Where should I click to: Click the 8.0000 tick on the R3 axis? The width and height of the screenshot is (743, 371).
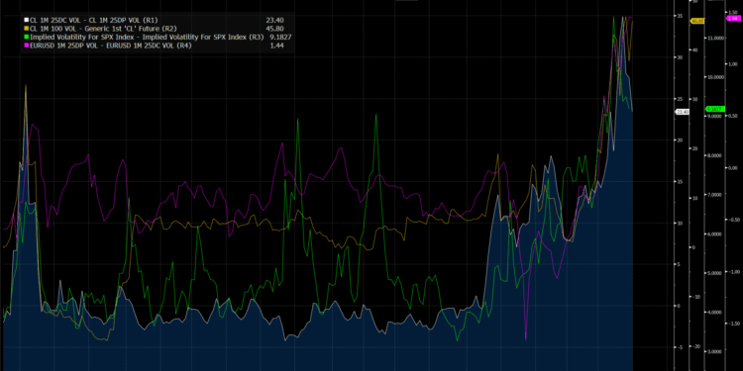(714, 155)
